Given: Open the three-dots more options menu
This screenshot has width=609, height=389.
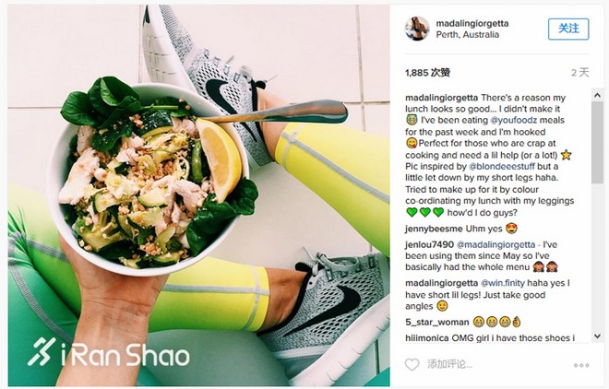Looking at the screenshot, I should point(581,365).
